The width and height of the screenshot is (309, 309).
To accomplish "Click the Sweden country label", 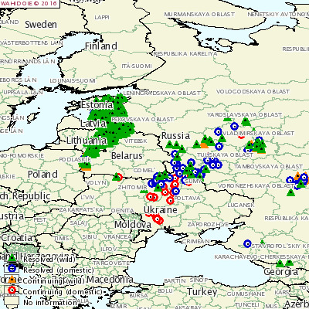I will click(41, 25).
